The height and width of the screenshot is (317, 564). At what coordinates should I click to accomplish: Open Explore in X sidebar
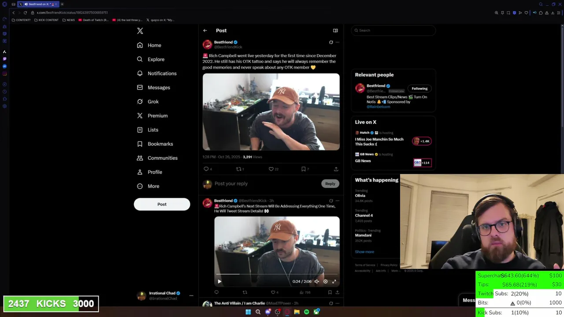click(x=151, y=59)
